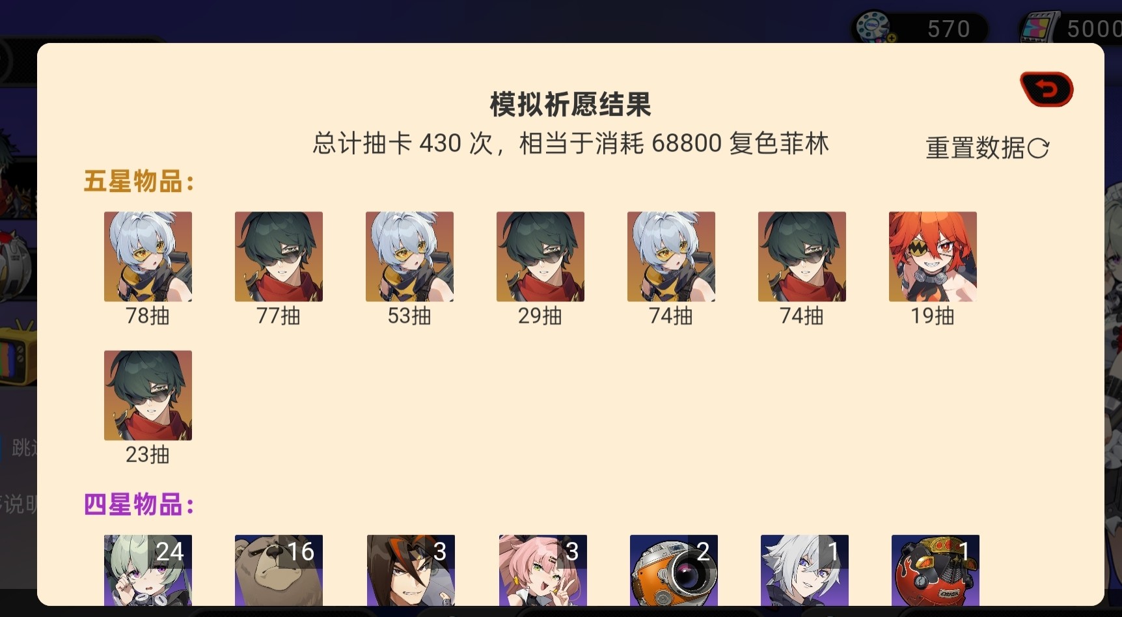Open the bear four-star item count 16
Viewport: 1122px width, 617px height.
[279, 570]
